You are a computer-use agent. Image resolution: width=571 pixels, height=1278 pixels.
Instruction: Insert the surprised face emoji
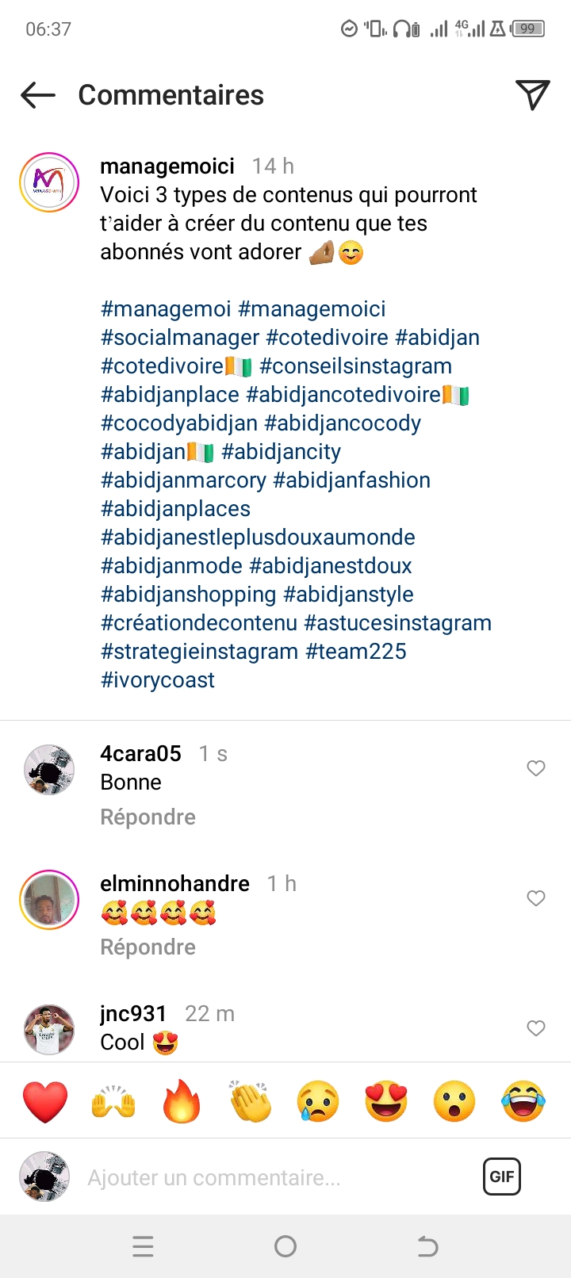[x=454, y=1101]
